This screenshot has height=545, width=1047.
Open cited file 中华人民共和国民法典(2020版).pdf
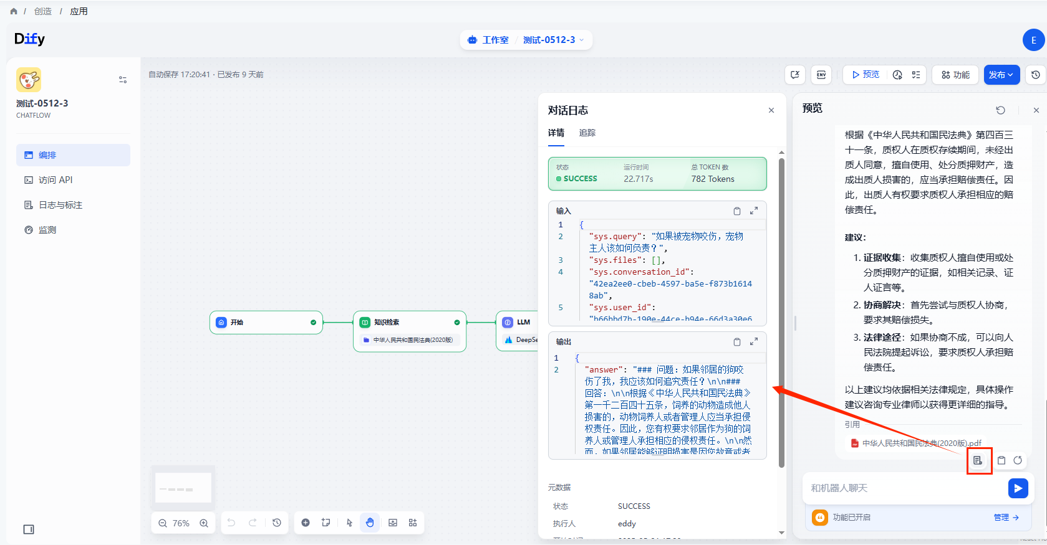coord(916,443)
